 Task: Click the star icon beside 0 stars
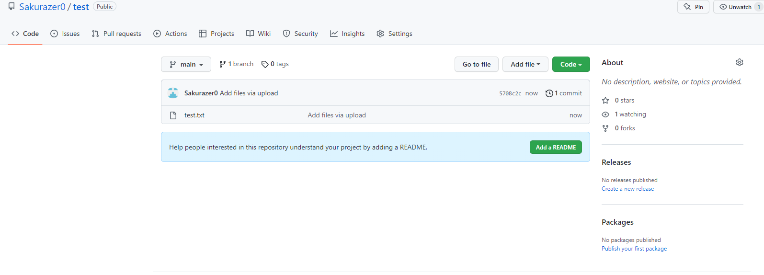[x=605, y=101]
